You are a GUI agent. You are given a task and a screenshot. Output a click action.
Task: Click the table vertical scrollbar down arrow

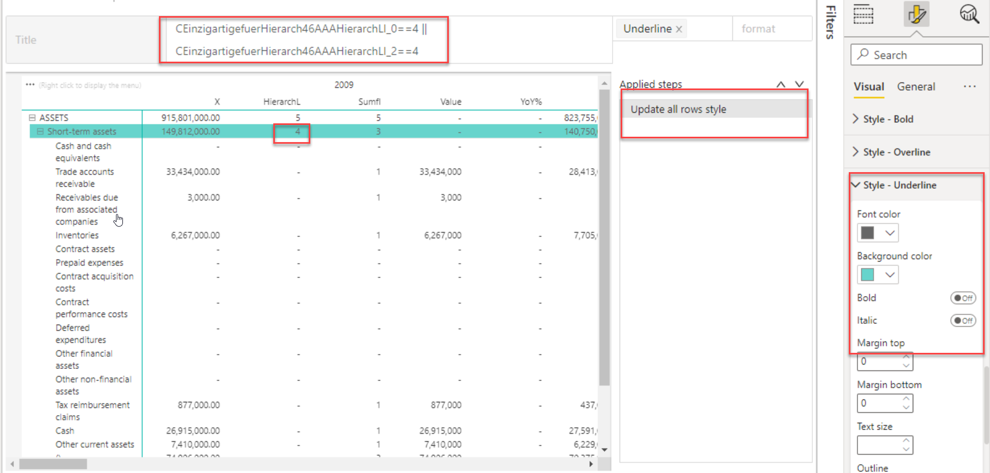pyautogui.click(x=605, y=450)
